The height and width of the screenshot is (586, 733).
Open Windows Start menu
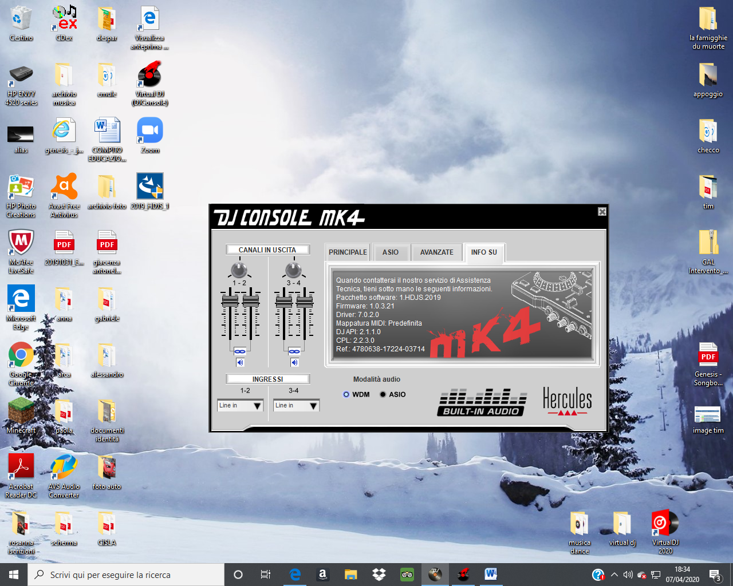(x=14, y=575)
